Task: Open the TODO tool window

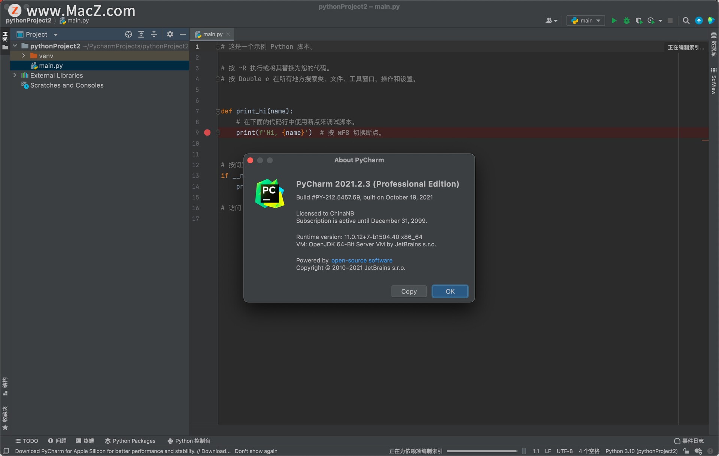Action: (27, 441)
